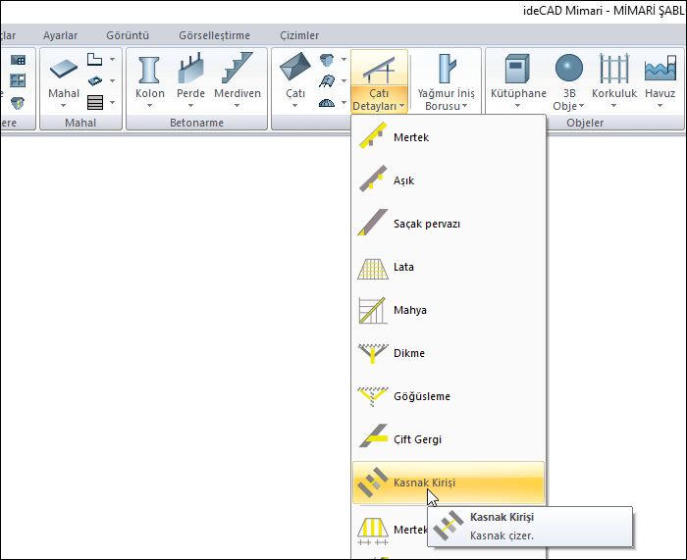Click the Yağmur İniş Borusu pipe icon
The height and width of the screenshot is (560, 687).
[x=446, y=69]
